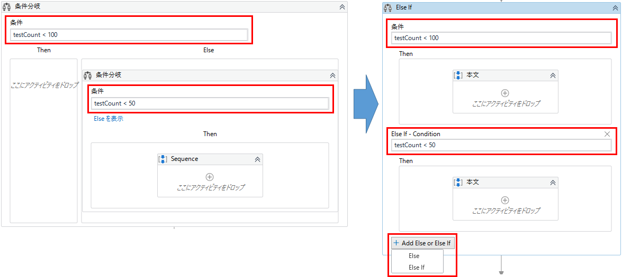This screenshot has height=277, width=622.
Task: Click the Else を表示 link
Action: (x=109, y=119)
